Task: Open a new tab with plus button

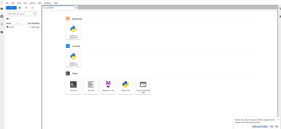Action: pos(76,7)
